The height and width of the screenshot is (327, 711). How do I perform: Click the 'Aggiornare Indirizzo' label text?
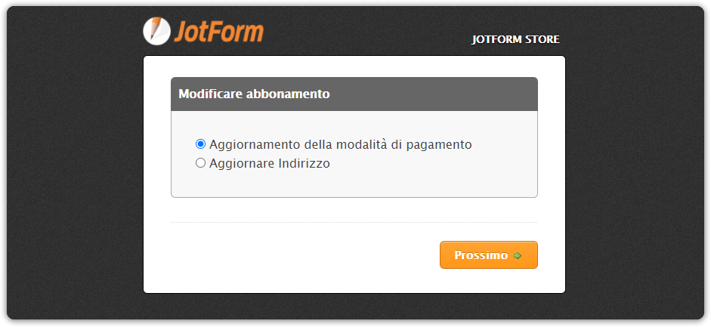[x=270, y=163]
